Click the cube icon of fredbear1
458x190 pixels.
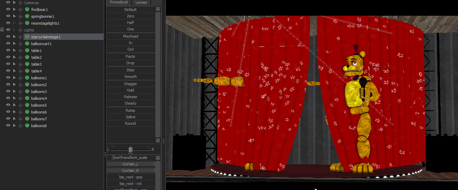27,10
